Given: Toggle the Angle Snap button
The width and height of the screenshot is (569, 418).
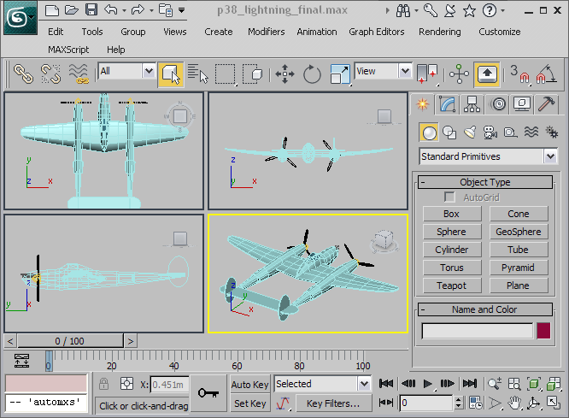Looking at the screenshot, I should coord(547,74).
